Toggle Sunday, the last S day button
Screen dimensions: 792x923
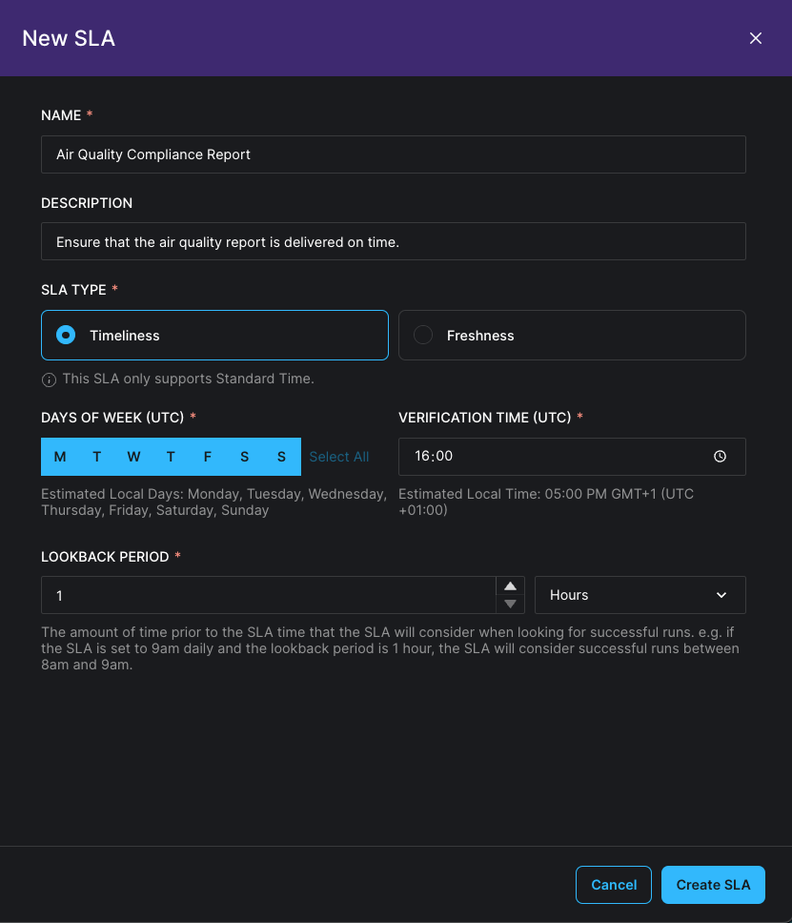pos(281,457)
